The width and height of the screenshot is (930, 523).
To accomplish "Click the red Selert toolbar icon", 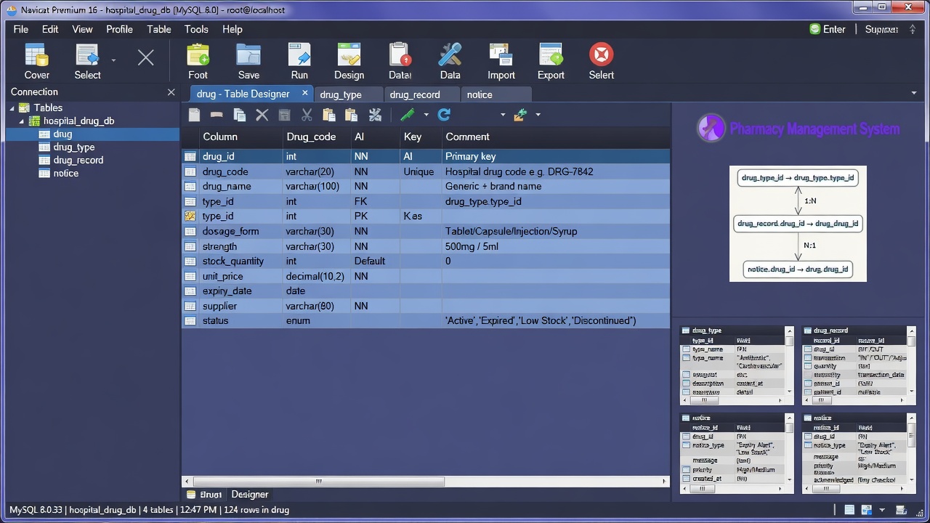I will click(601, 55).
